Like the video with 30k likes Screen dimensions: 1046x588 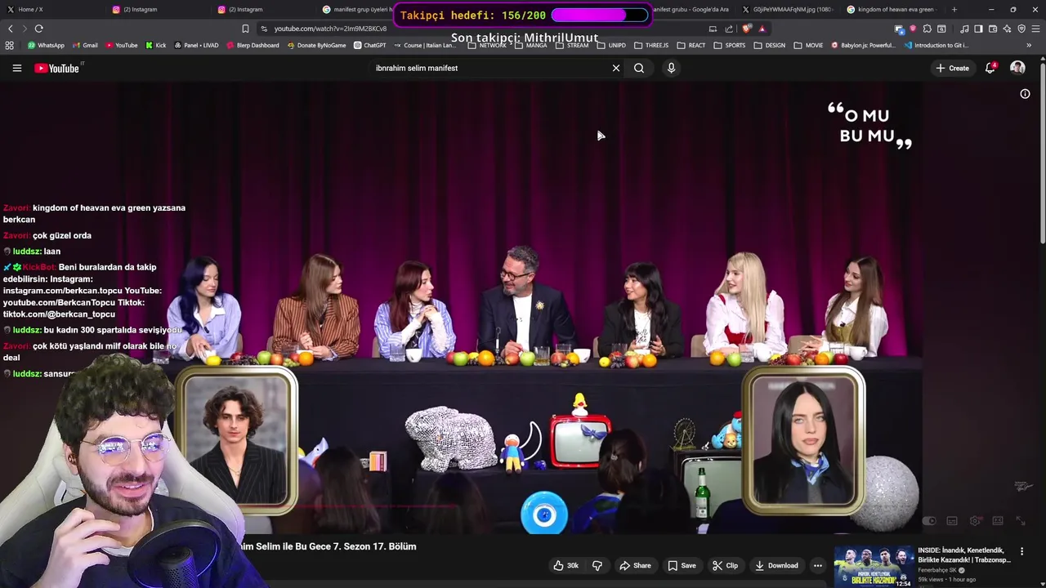(x=565, y=565)
